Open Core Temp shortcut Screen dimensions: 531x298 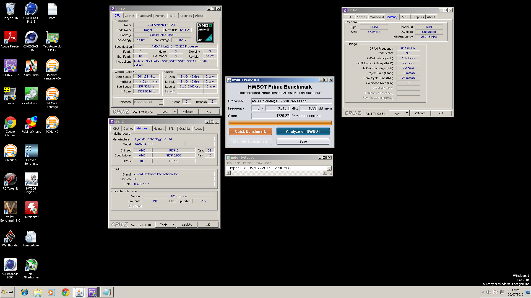point(31,68)
